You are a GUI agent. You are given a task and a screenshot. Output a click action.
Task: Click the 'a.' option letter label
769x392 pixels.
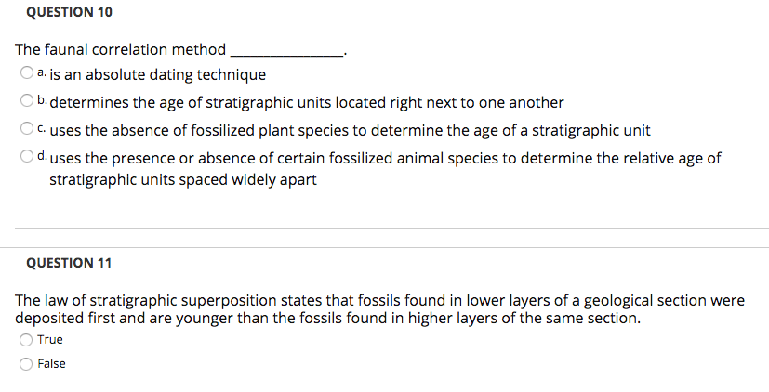42,73
